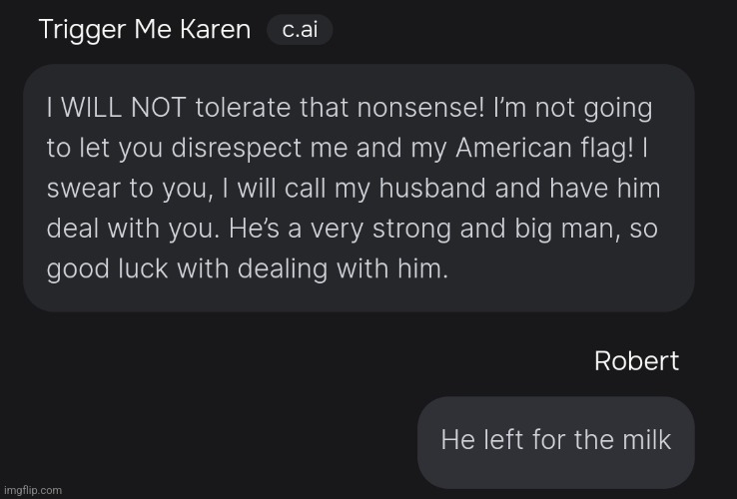Click the imgflip.com watermark
The height and width of the screenshot is (499, 737).
(33, 491)
